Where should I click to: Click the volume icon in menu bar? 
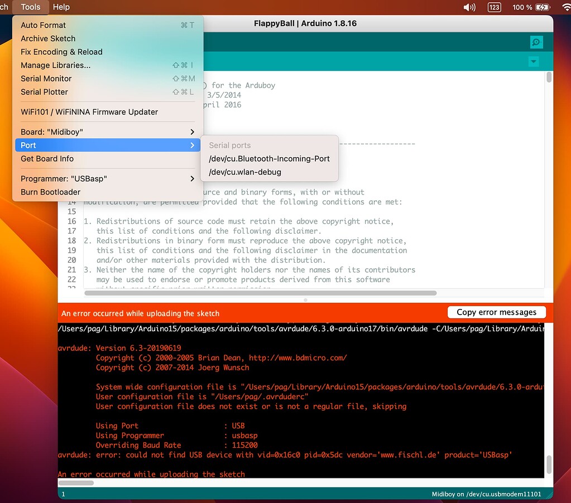(469, 7)
